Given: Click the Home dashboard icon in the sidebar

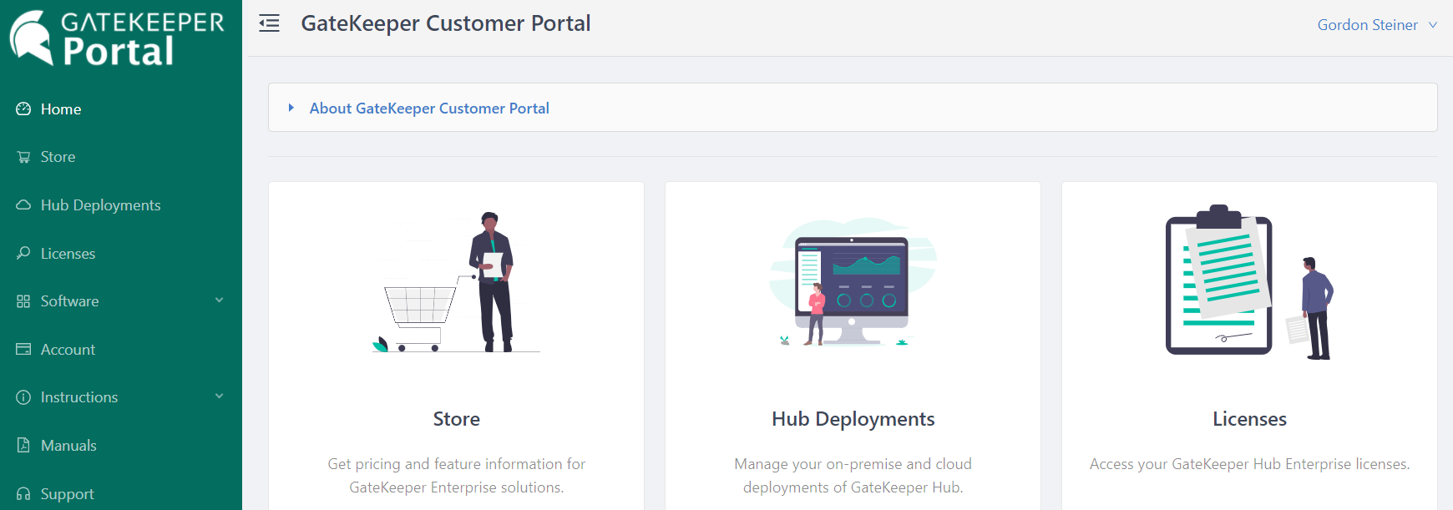Looking at the screenshot, I should click(23, 109).
